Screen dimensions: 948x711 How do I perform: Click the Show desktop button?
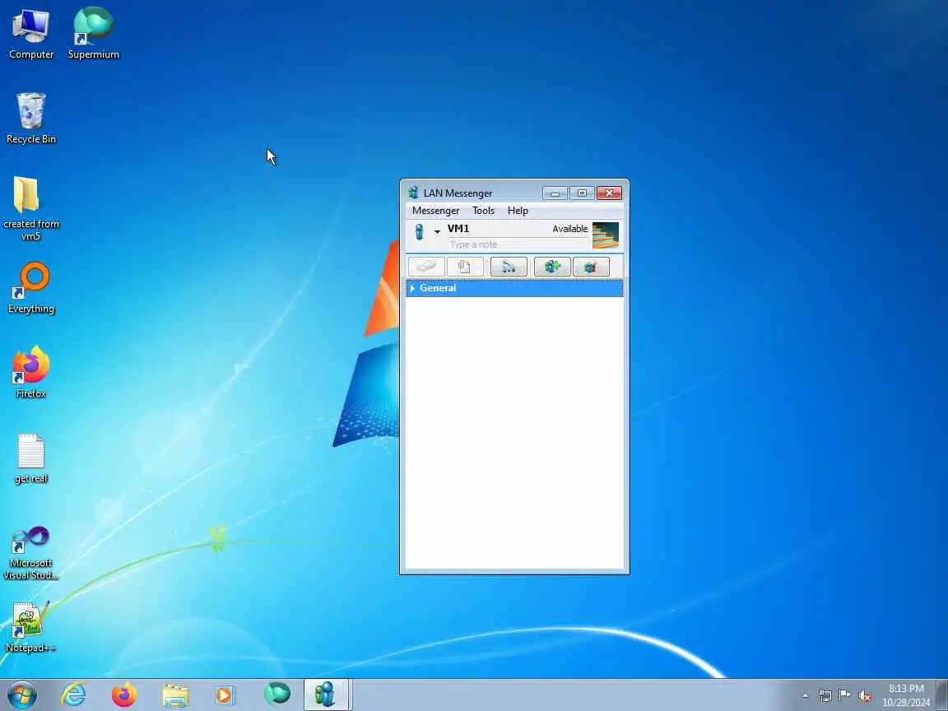(x=942, y=695)
